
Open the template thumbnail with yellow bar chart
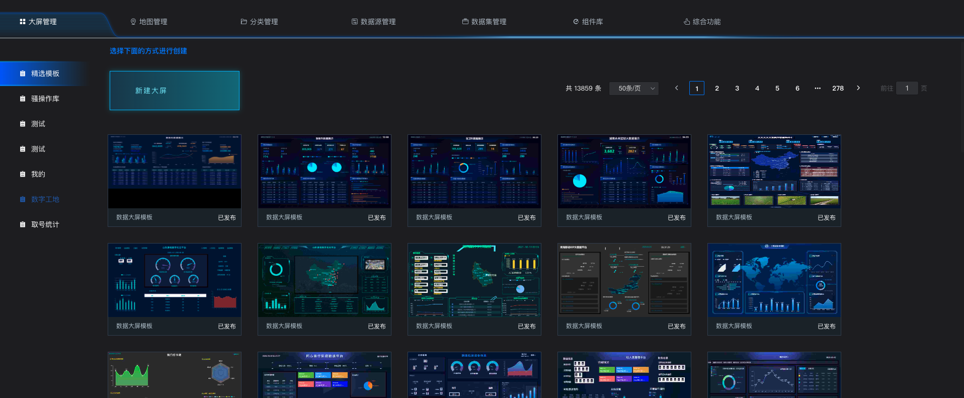point(474,280)
